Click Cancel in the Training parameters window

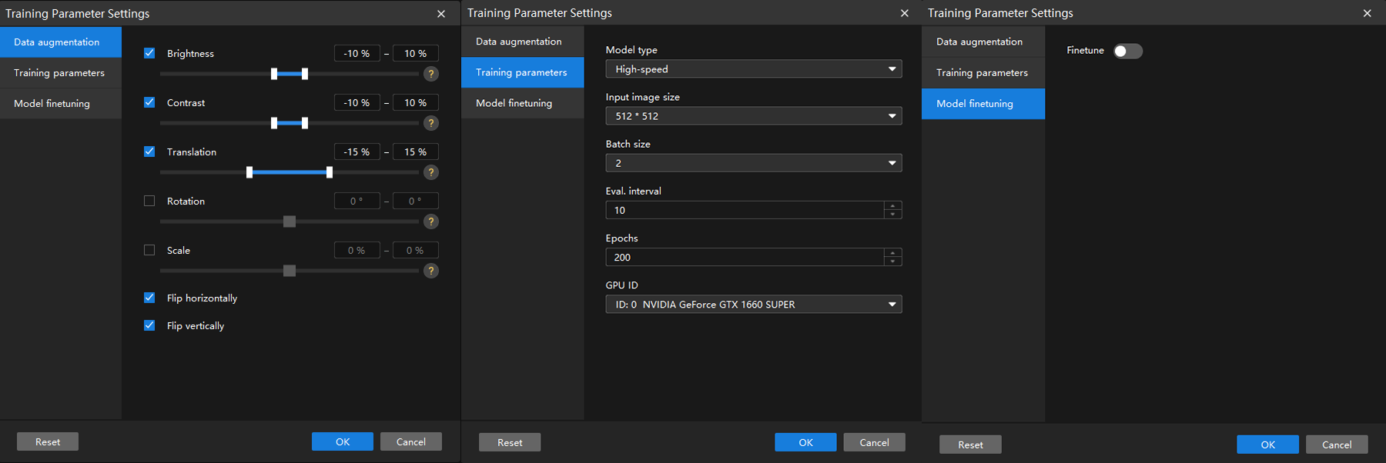875,442
